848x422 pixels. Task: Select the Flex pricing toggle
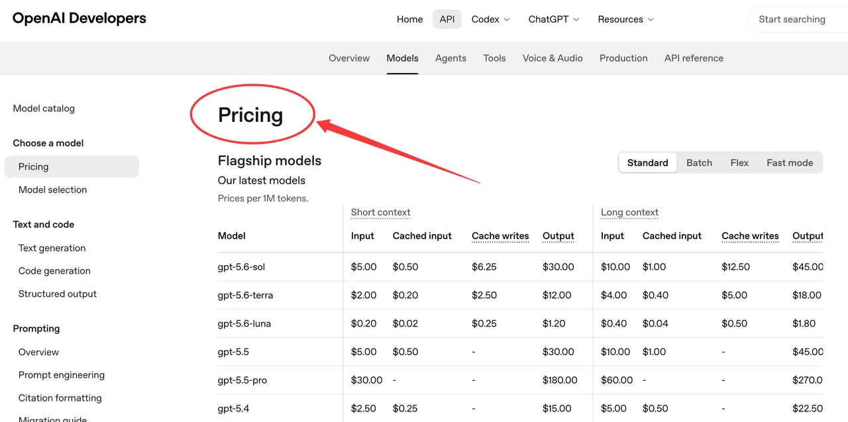pos(739,163)
